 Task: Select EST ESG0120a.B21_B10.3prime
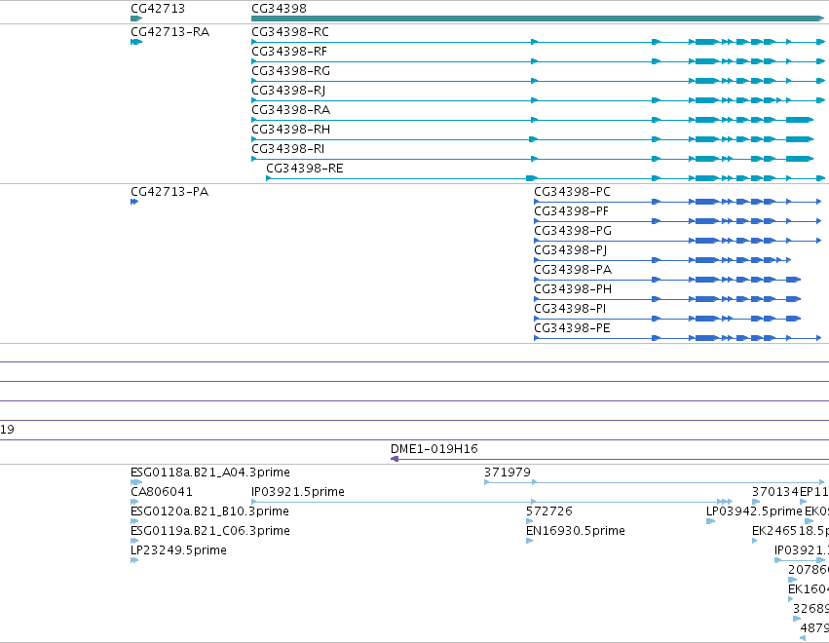pos(209,511)
